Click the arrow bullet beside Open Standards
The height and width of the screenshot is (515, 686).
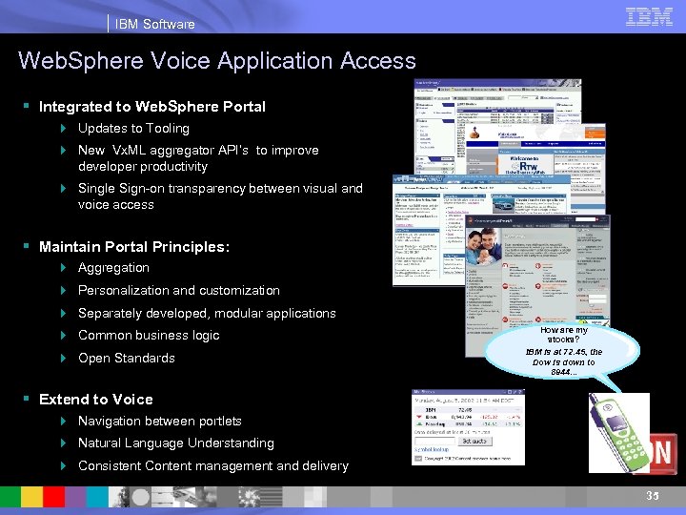tap(64, 359)
